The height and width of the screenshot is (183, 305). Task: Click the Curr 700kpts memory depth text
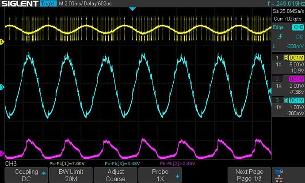click(x=288, y=19)
